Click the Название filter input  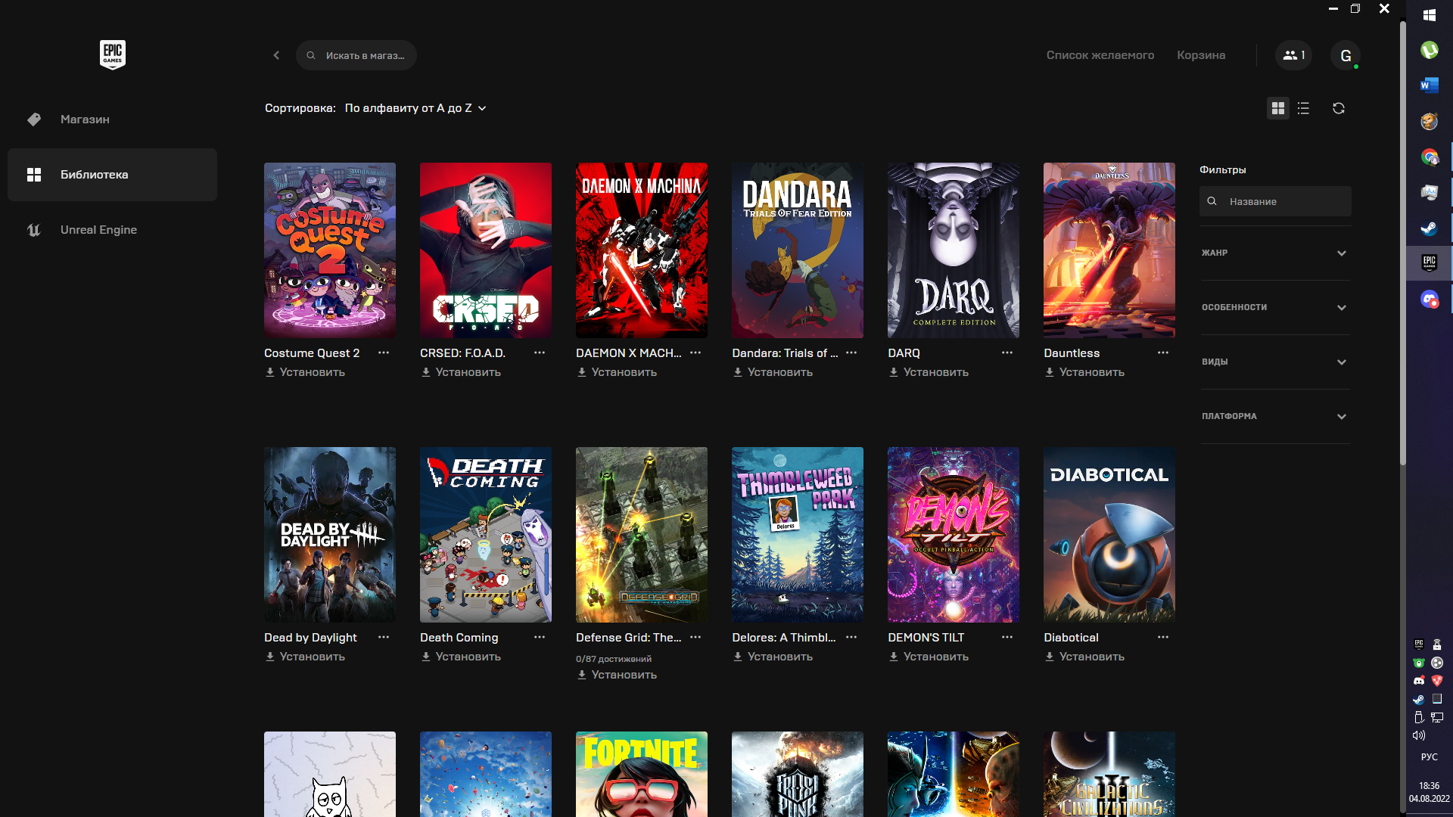1275,201
